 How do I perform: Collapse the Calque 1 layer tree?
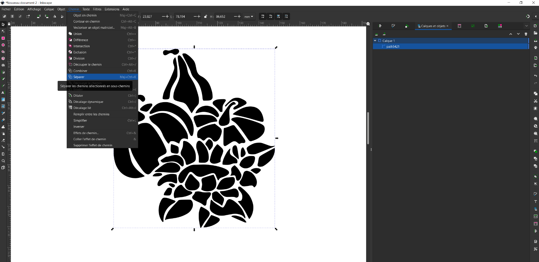tap(375, 41)
